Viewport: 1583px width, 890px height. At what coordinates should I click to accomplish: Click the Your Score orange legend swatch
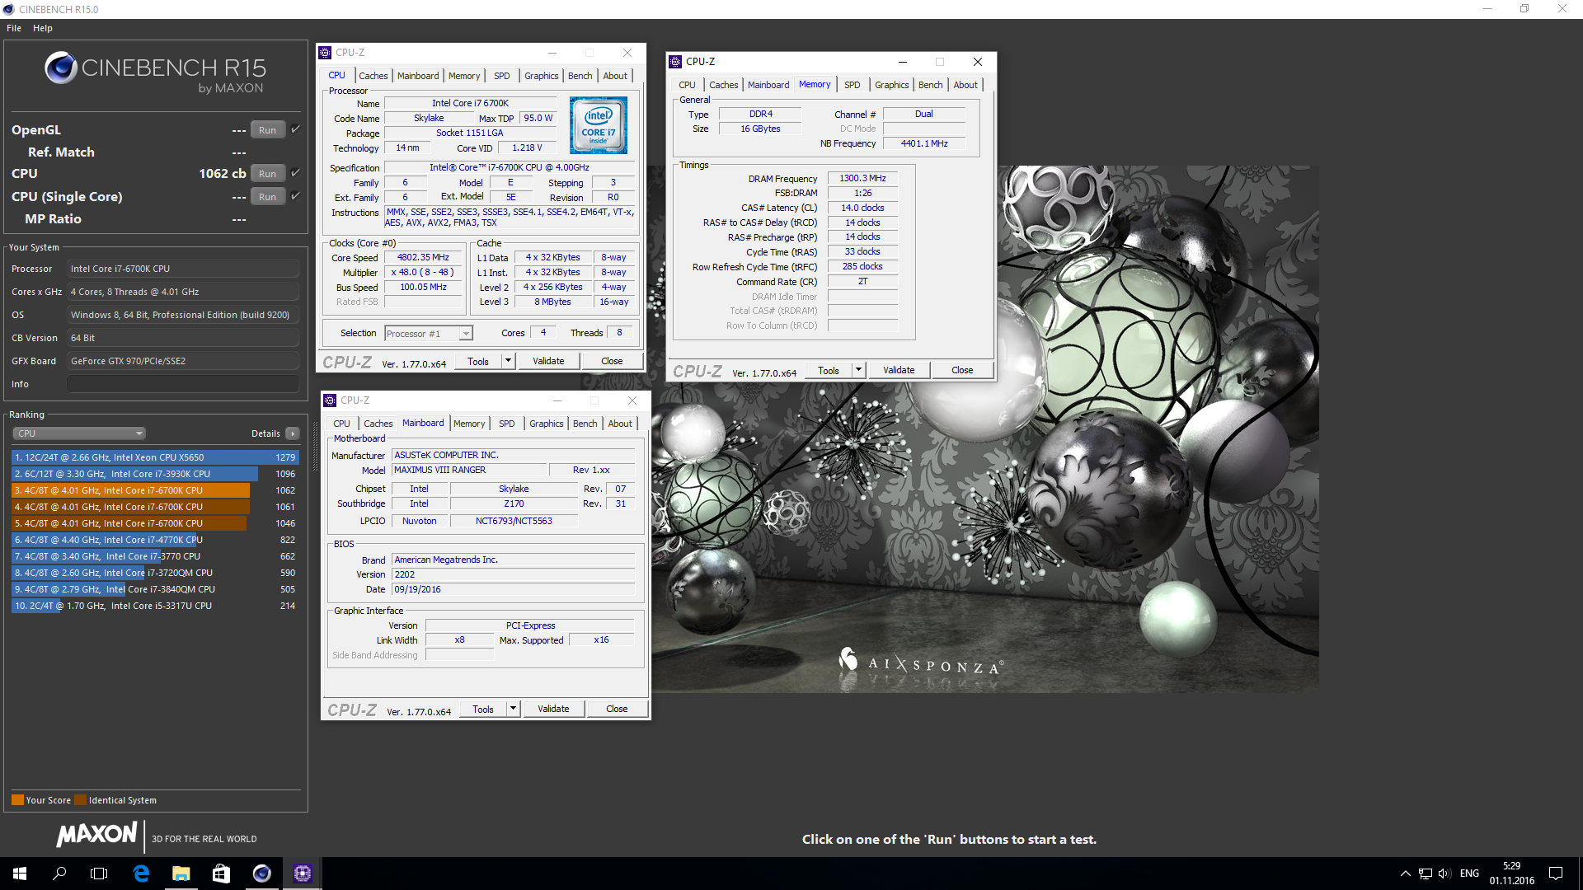pyautogui.click(x=17, y=800)
